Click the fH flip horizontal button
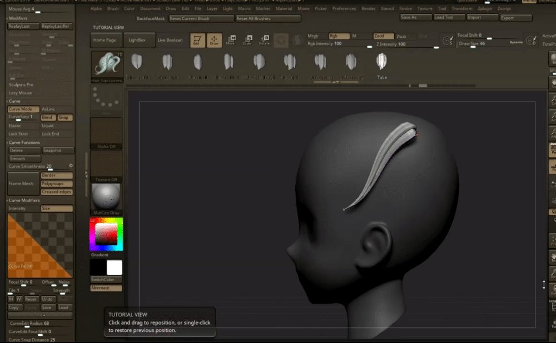The image size is (556, 343). (x=11, y=299)
